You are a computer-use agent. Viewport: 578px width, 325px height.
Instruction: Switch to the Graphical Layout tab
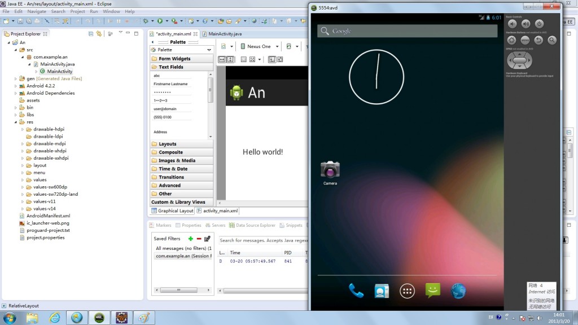172,210
